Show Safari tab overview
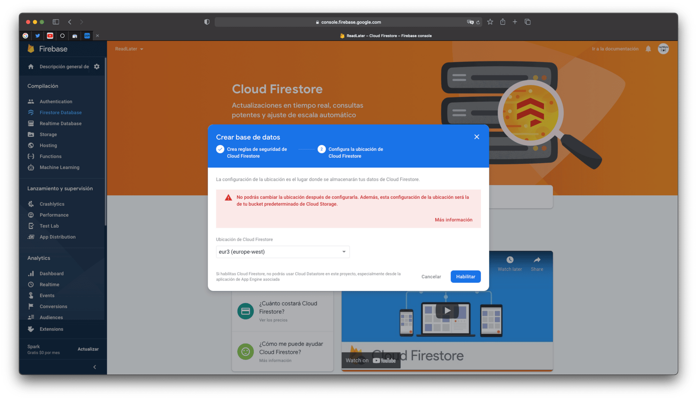The image size is (697, 400). click(528, 22)
